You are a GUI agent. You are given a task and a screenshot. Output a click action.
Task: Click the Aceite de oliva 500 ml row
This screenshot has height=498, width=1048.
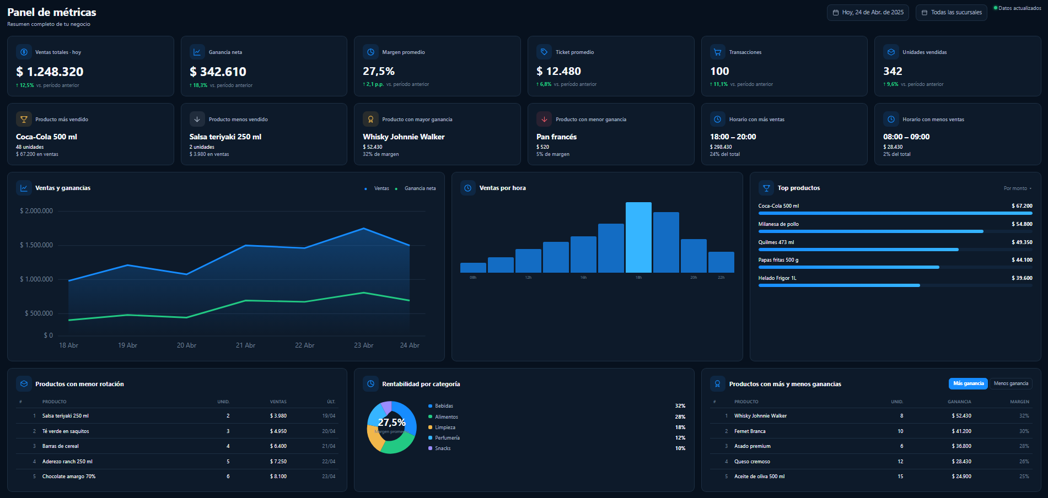tap(871, 477)
